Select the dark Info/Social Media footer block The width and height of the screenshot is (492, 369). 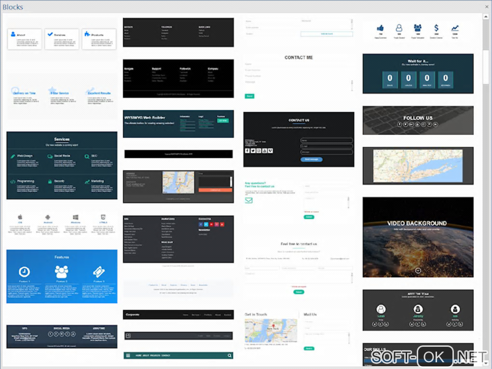(x=62, y=336)
